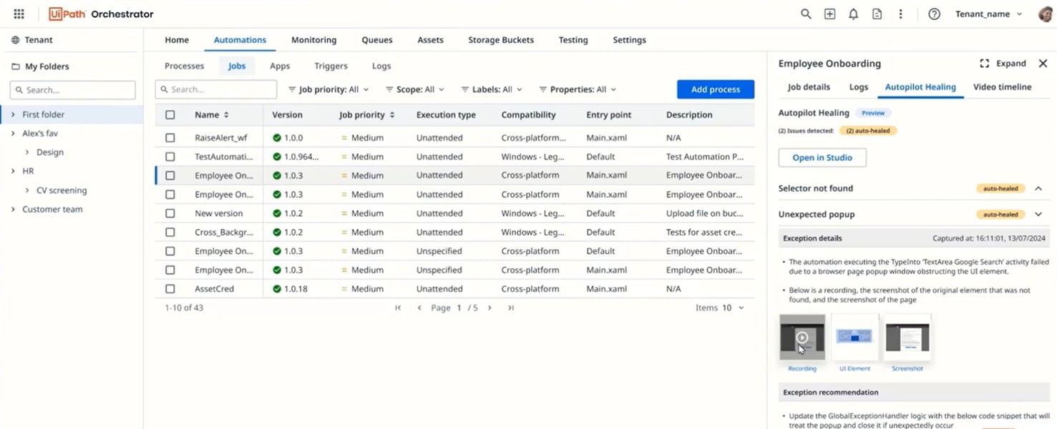The width and height of the screenshot is (1057, 429).
Task: Open the Assets tab
Action: coord(430,40)
